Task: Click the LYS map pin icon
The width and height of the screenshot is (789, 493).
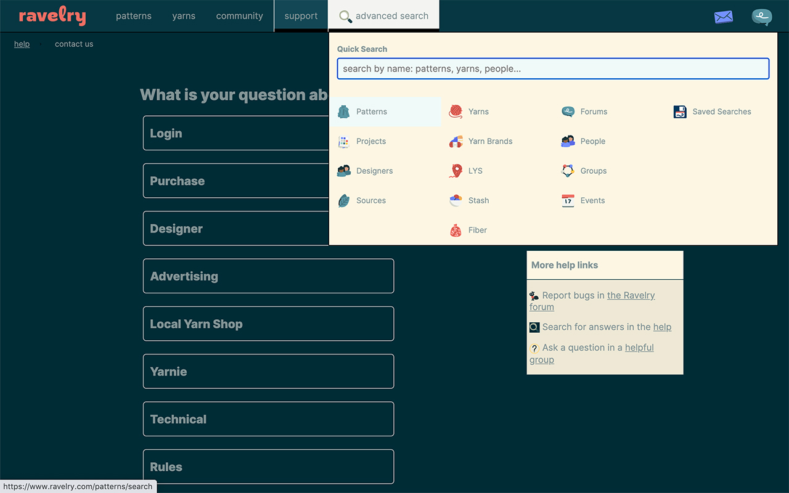Action: pos(456,171)
